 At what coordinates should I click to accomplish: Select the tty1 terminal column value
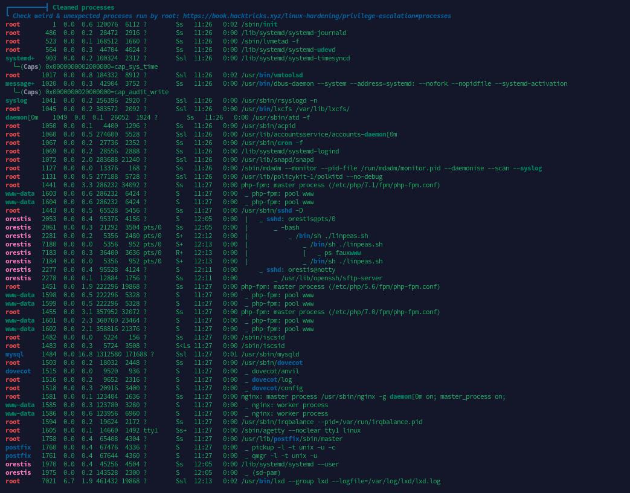[150, 430]
